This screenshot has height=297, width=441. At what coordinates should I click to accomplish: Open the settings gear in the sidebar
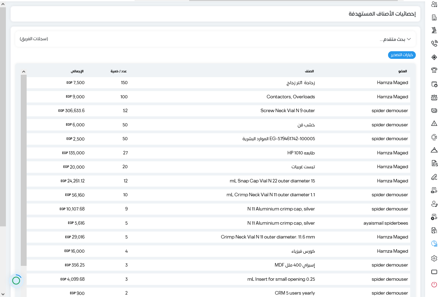click(434, 258)
